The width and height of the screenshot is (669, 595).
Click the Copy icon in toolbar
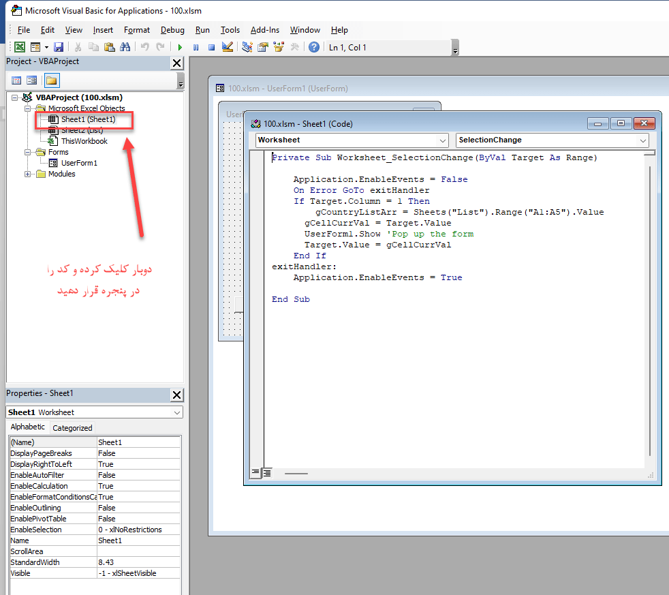pos(93,47)
